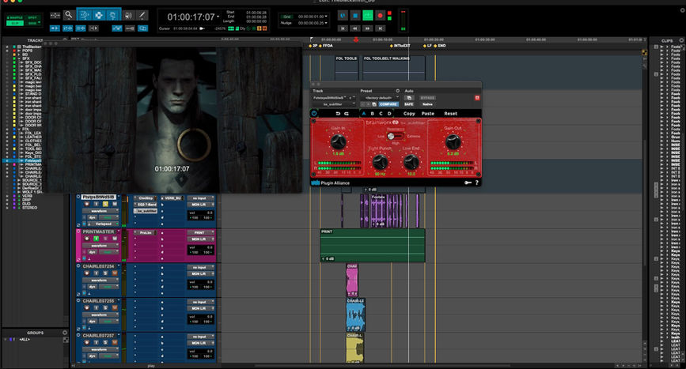
Task: Toggle input monitor on PRINTMASTER track
Action: pos(97,239)
